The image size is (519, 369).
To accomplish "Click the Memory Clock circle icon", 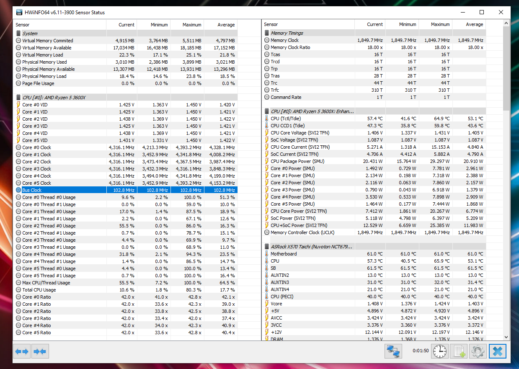I will (267, 40).
